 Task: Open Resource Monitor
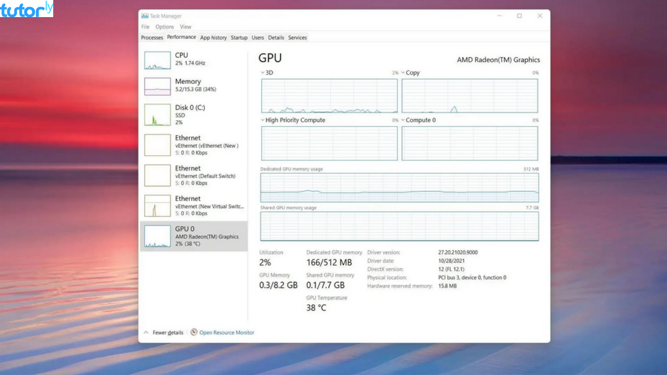[226, 333]
